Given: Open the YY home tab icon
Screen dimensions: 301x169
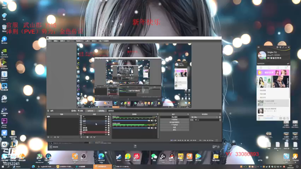Looking at the screenshot, I should click(x=261, y=68).
